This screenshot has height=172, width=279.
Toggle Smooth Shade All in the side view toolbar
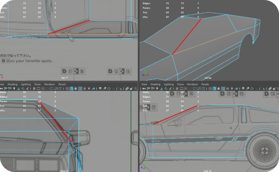point(214,88)
